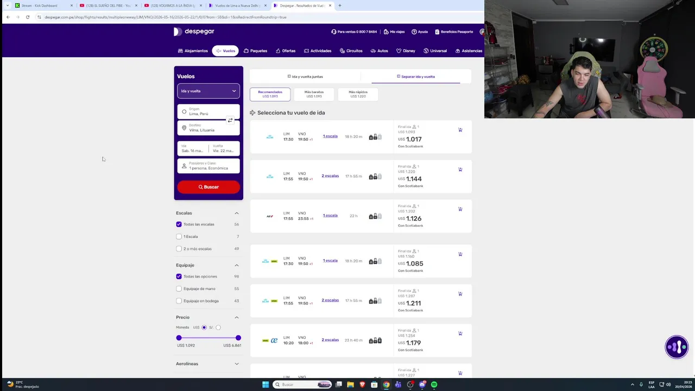Add US$ 1.017 flight to cart
695x391 pixels.
point(460,130)
